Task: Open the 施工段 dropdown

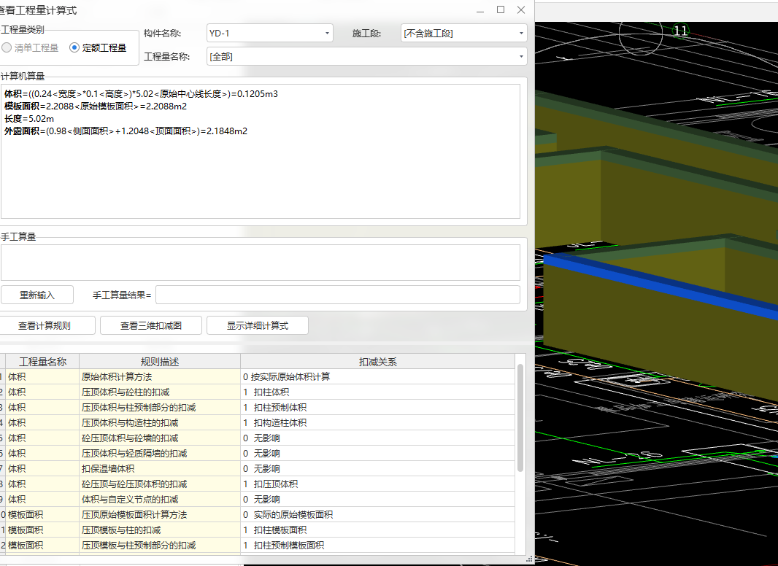Action: [x=464, y=34]
